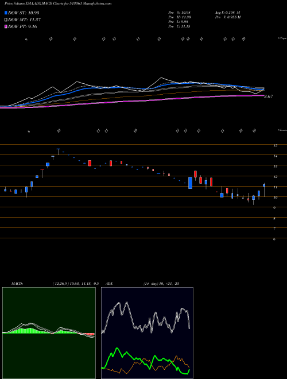Select the 'DOW MT: 11.37' legend text
The image size is (287, 379).
(24, 20)
